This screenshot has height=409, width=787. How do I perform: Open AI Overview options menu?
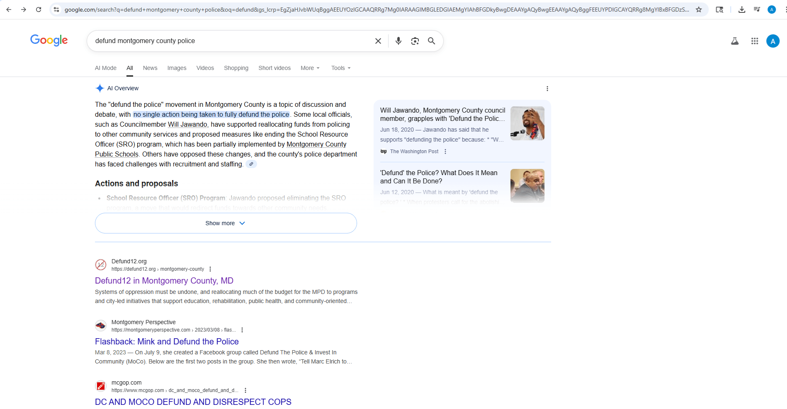(x=547, y=89)
